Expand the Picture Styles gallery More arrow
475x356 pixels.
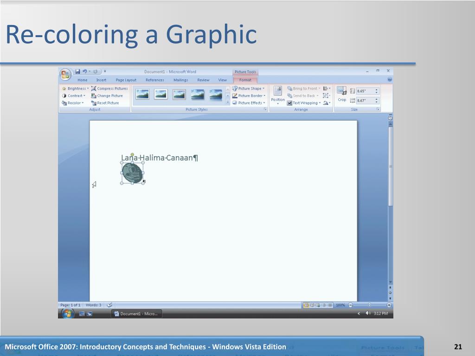click(228, 102)
